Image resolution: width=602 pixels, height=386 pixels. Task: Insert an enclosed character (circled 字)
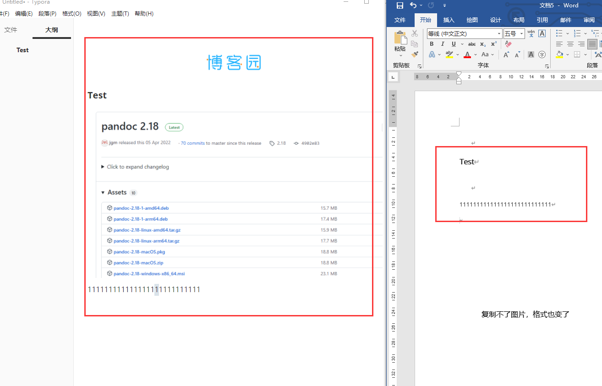[542, 54]
